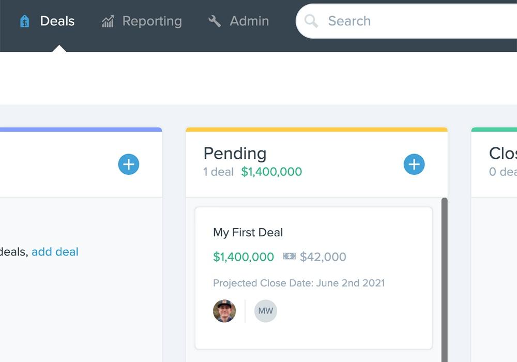Image resolution: width=517 pixels, height=362 pixels.
Task: Click the $42,000 commission amount
Action: 323,257
